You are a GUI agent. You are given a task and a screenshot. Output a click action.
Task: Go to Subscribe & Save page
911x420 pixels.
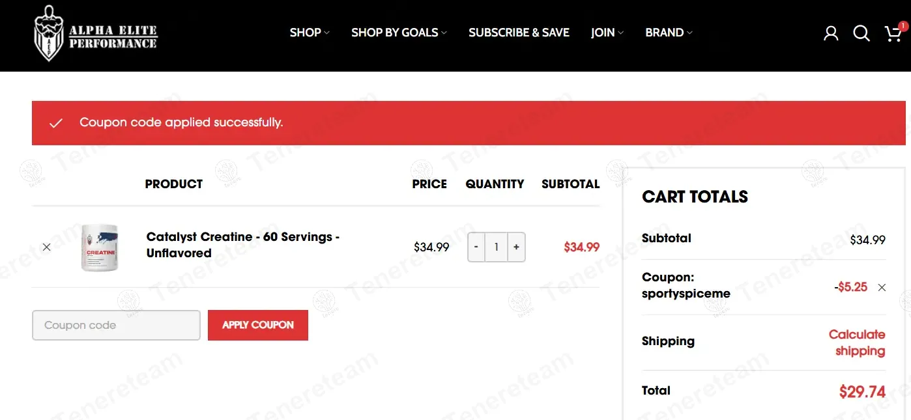519,33
